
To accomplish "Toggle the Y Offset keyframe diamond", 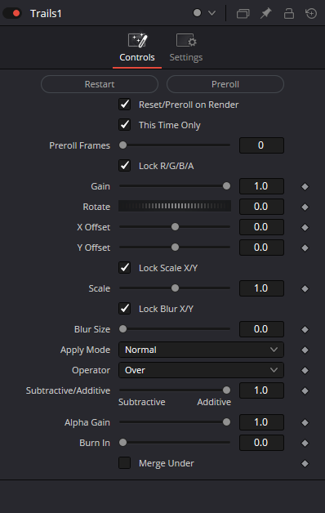I will click(305, 248).
